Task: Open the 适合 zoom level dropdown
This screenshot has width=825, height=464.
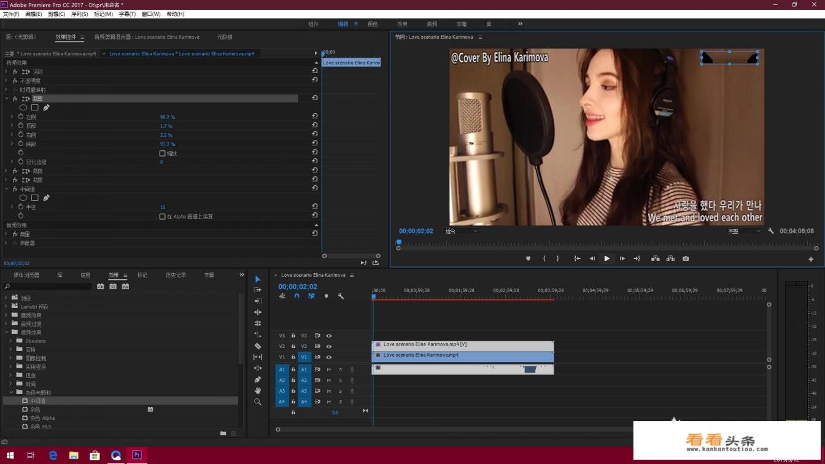Action: coord(462,231)
